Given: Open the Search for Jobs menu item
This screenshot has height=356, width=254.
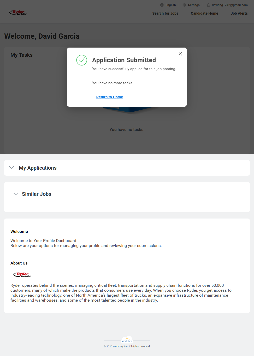Looking at the screenshot, I should click(x=165, y=13).
